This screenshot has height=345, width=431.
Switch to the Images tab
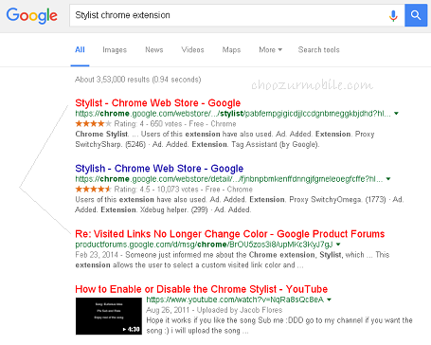[115, 50]
